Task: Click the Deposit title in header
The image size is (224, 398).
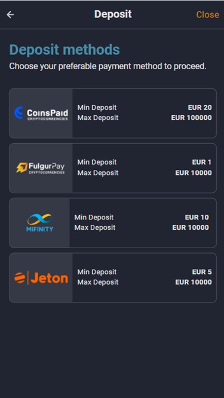Action: tap(113, 14)
